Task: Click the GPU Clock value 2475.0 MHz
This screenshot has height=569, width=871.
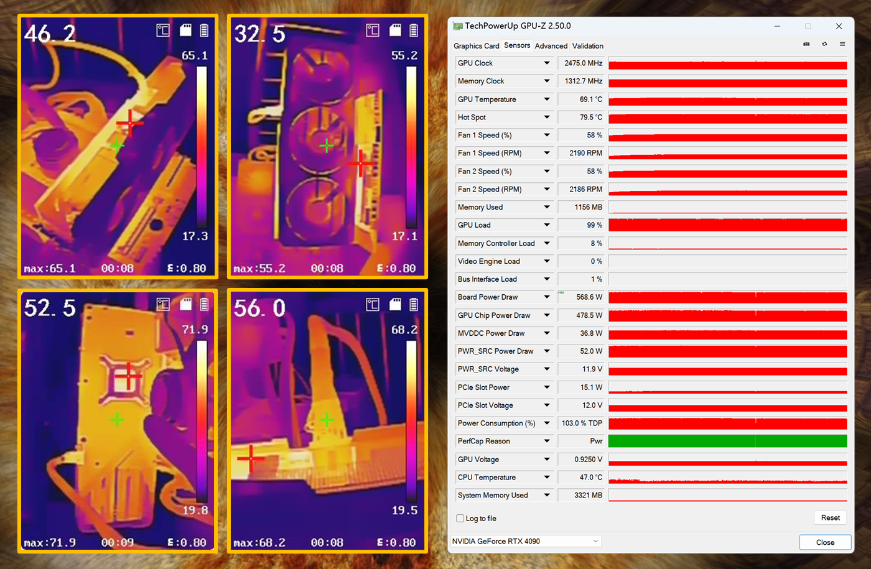Action: point(581,63)
